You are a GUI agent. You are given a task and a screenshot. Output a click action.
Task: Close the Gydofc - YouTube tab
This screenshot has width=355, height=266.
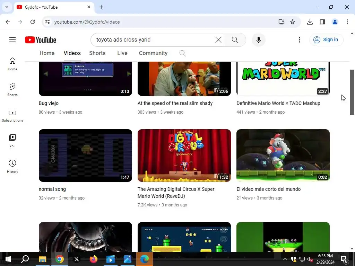click(x=89, y=7)
